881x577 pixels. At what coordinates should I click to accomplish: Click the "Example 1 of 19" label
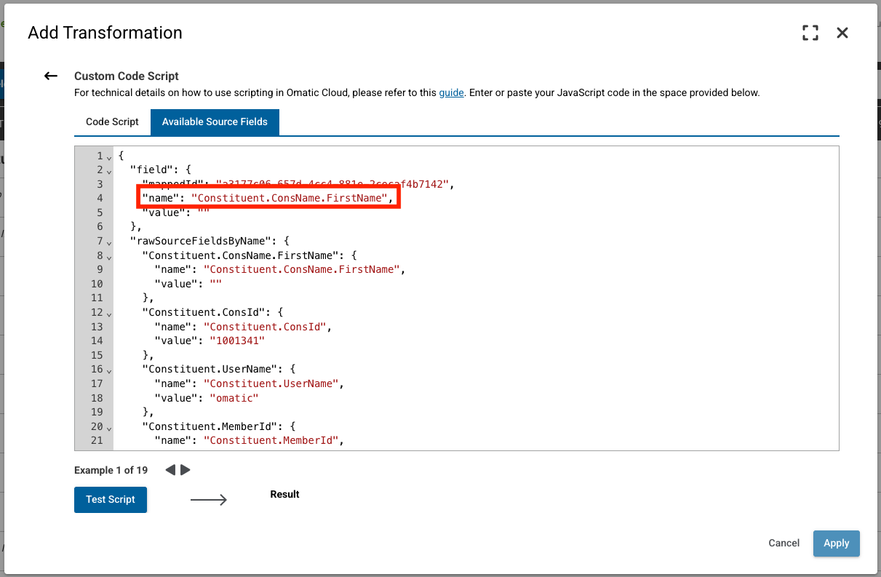(111, 470)
